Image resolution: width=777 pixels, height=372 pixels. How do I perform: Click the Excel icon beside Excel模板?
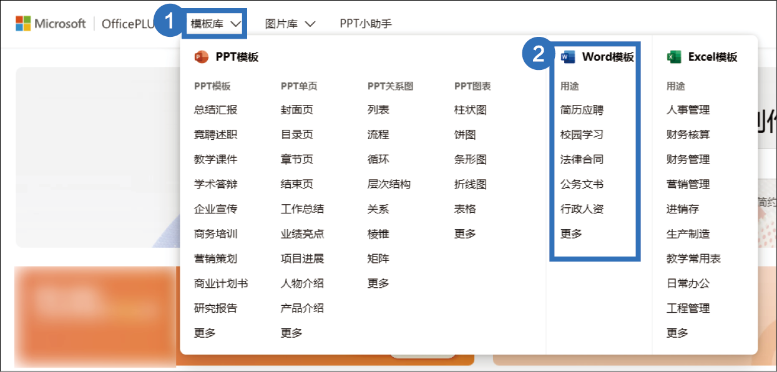tap(673, 57)
